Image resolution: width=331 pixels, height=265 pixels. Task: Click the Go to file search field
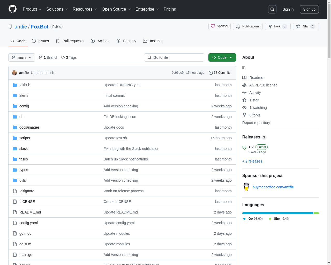[174, 57]
